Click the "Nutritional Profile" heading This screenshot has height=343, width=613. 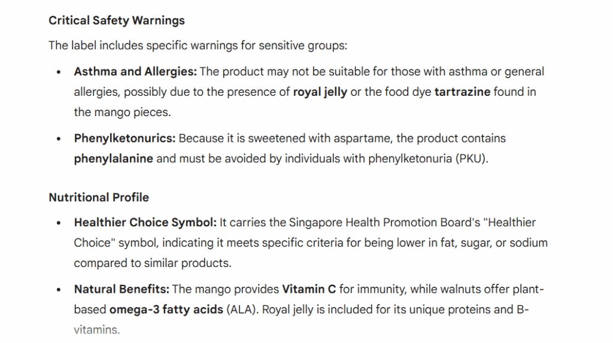99,198
